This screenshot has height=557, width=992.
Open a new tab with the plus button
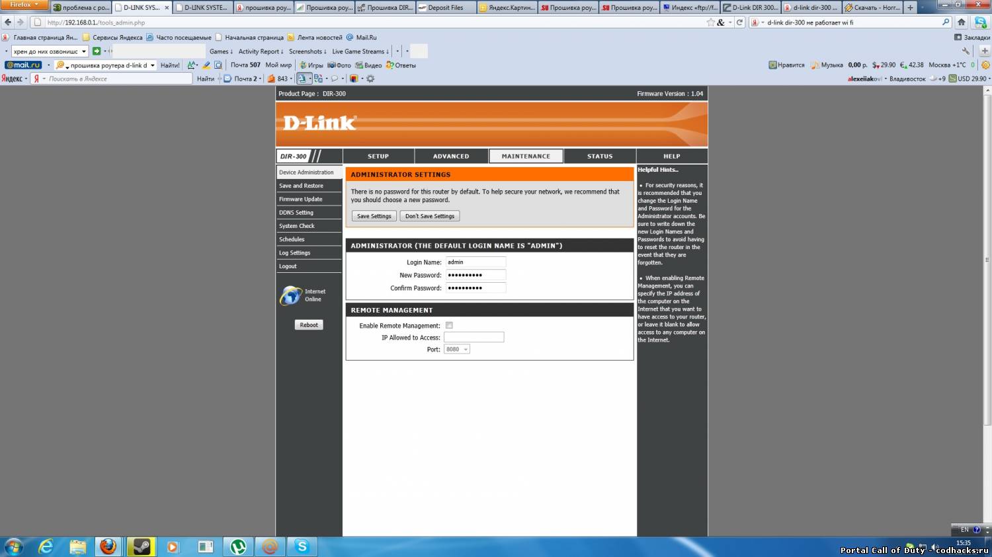tap(911, 8)
